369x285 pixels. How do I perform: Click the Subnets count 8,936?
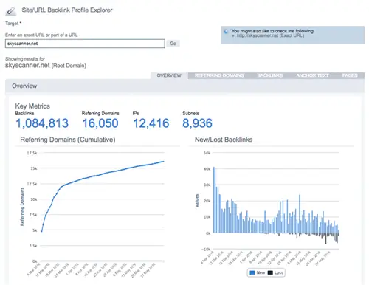point(197,123)
